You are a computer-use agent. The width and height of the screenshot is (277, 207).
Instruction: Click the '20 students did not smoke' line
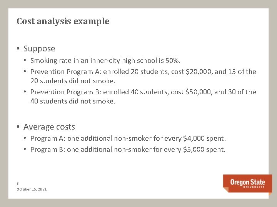pyautogui.click(x=73, y=81)
